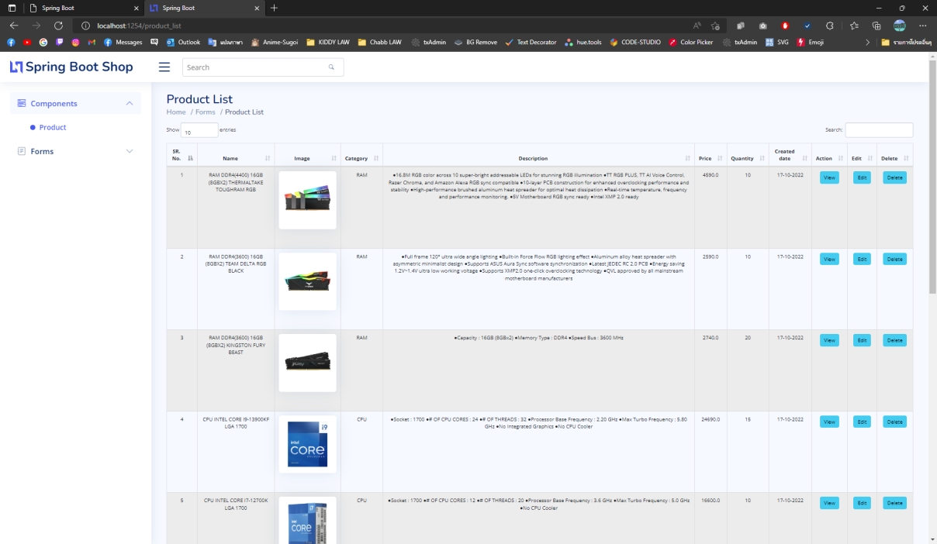Screen dimensions: 937x544
Task: Reload the page with the refresh icon
Action: point(58,25)
